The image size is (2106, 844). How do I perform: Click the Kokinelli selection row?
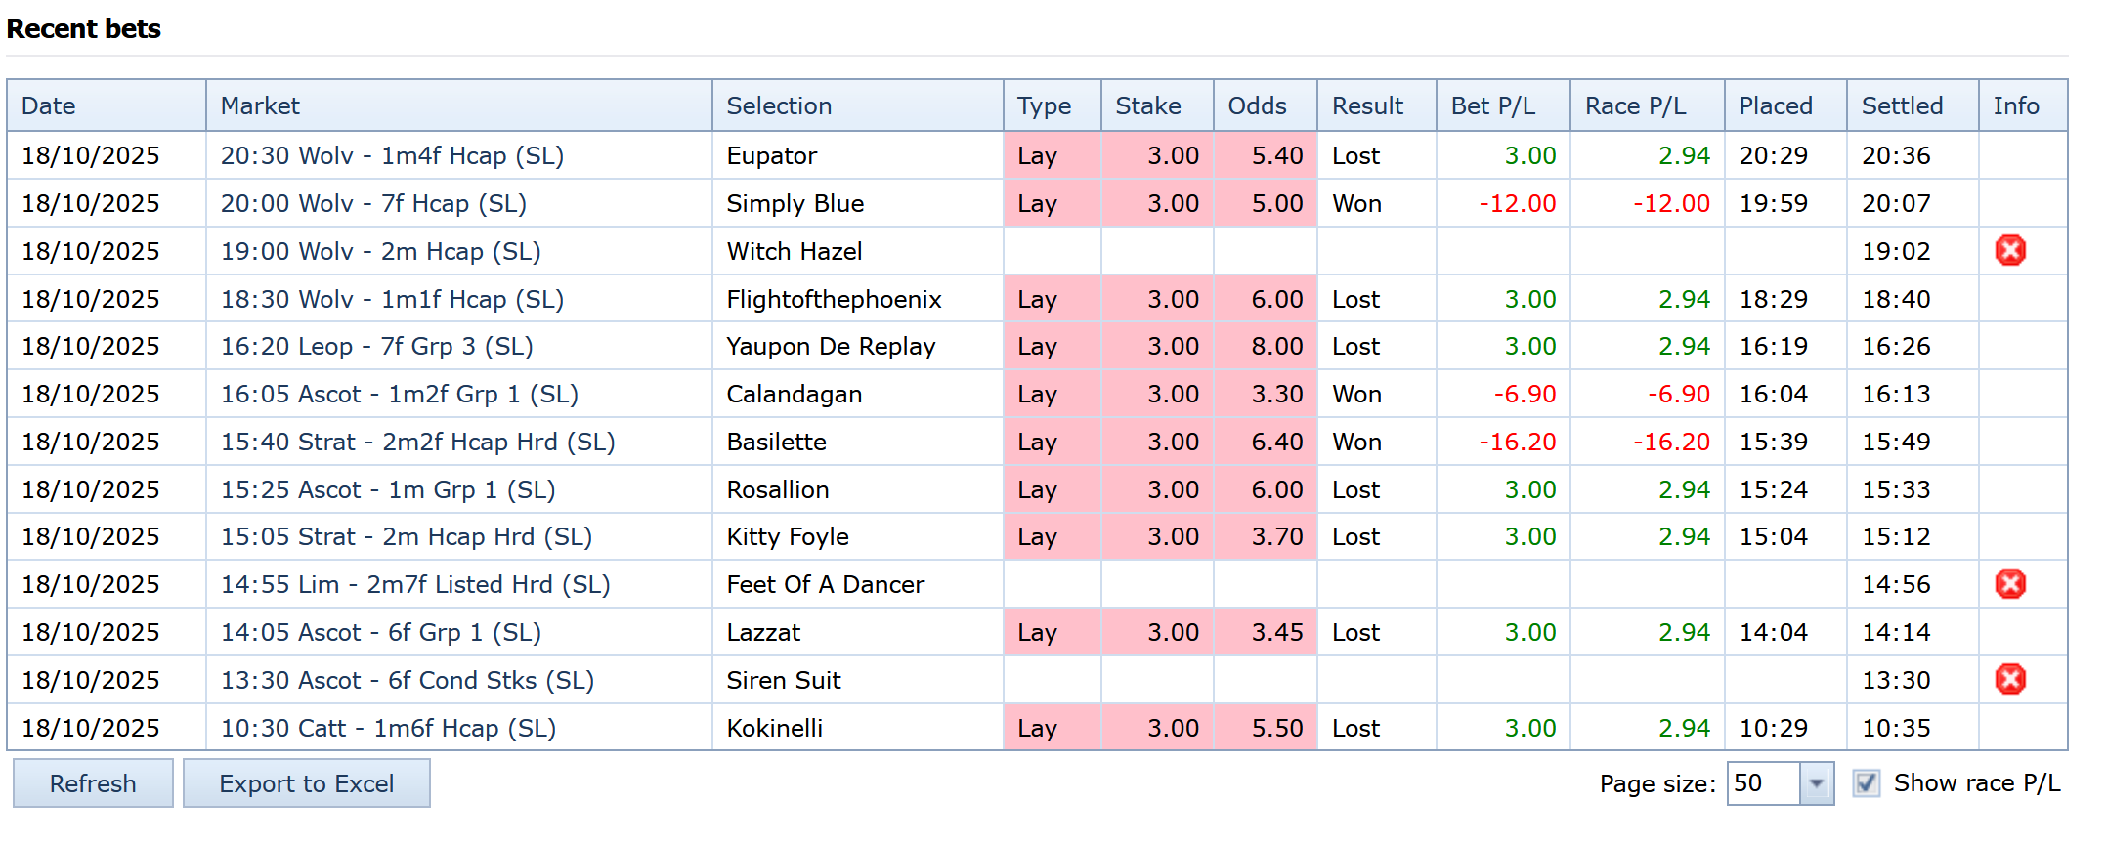[774, 728]
